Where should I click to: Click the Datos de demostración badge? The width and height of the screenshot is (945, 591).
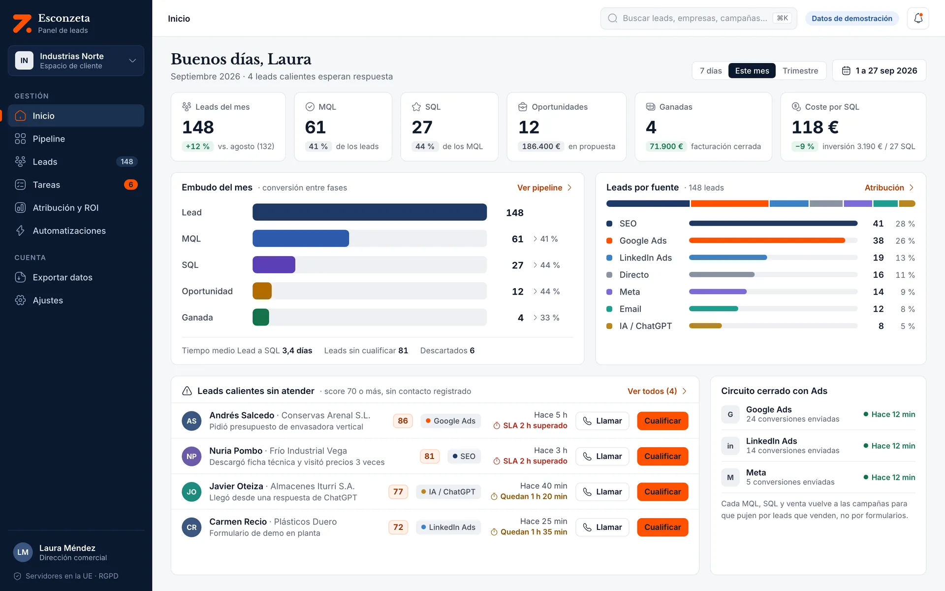click(851, 18)
